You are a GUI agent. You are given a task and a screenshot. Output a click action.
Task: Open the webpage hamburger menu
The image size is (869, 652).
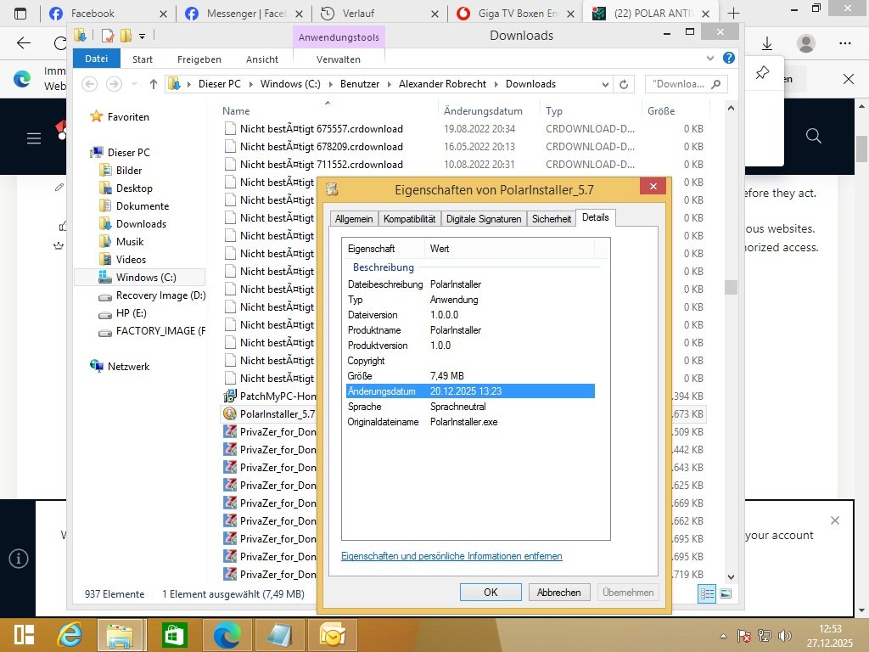point(34,138)
